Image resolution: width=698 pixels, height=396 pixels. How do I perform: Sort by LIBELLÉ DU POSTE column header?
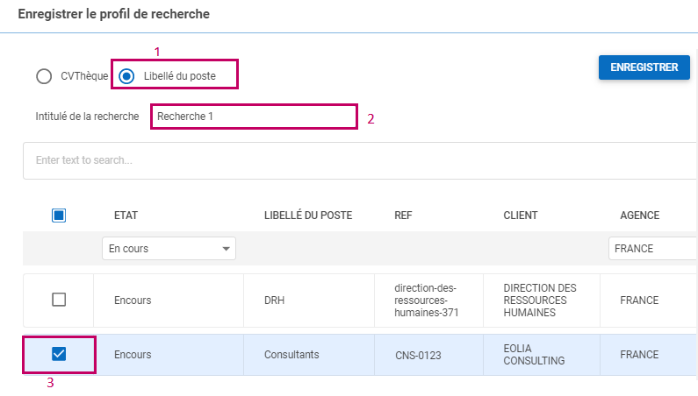click(308, 216)
